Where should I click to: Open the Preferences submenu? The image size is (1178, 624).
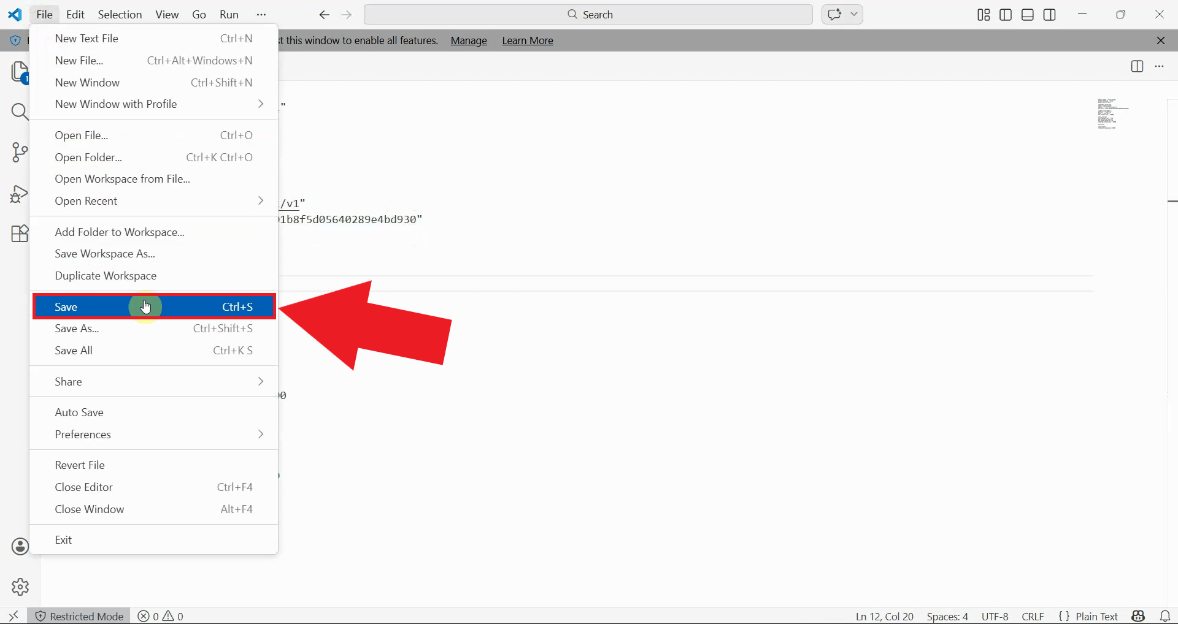(x=83, y=435)
